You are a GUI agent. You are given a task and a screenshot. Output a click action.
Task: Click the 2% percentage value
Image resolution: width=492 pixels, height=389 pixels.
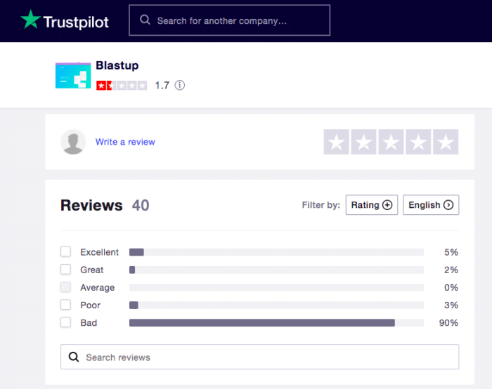point(451,270)
